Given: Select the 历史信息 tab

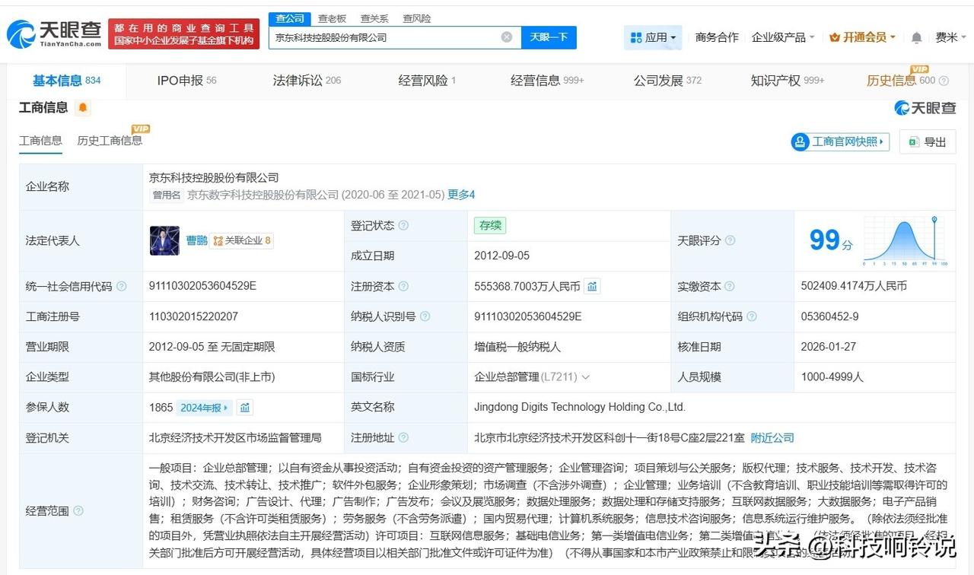Looking at the screenshot, I should click(901, 81).
